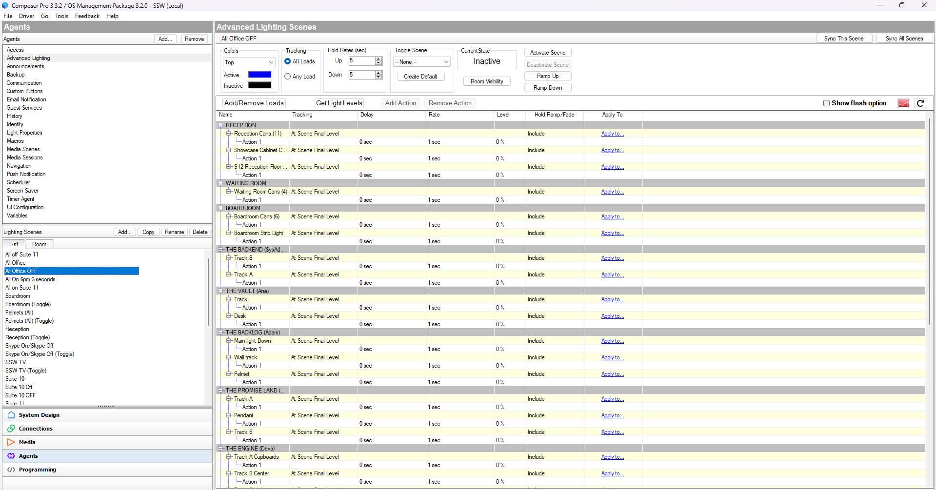Open the System Design view icon

pos(11,415)
